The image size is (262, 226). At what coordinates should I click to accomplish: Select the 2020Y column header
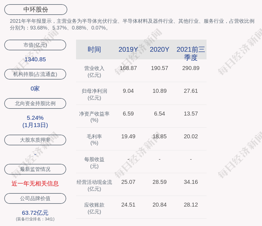tap(159, 49)
